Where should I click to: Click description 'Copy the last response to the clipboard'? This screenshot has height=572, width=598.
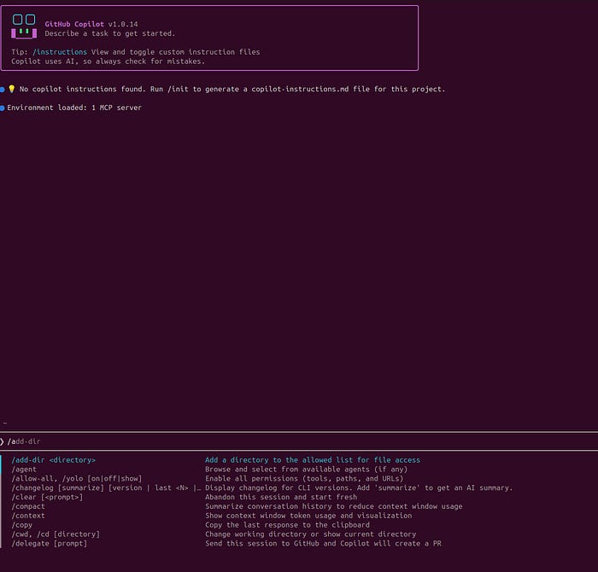click(x=287, y=525)
